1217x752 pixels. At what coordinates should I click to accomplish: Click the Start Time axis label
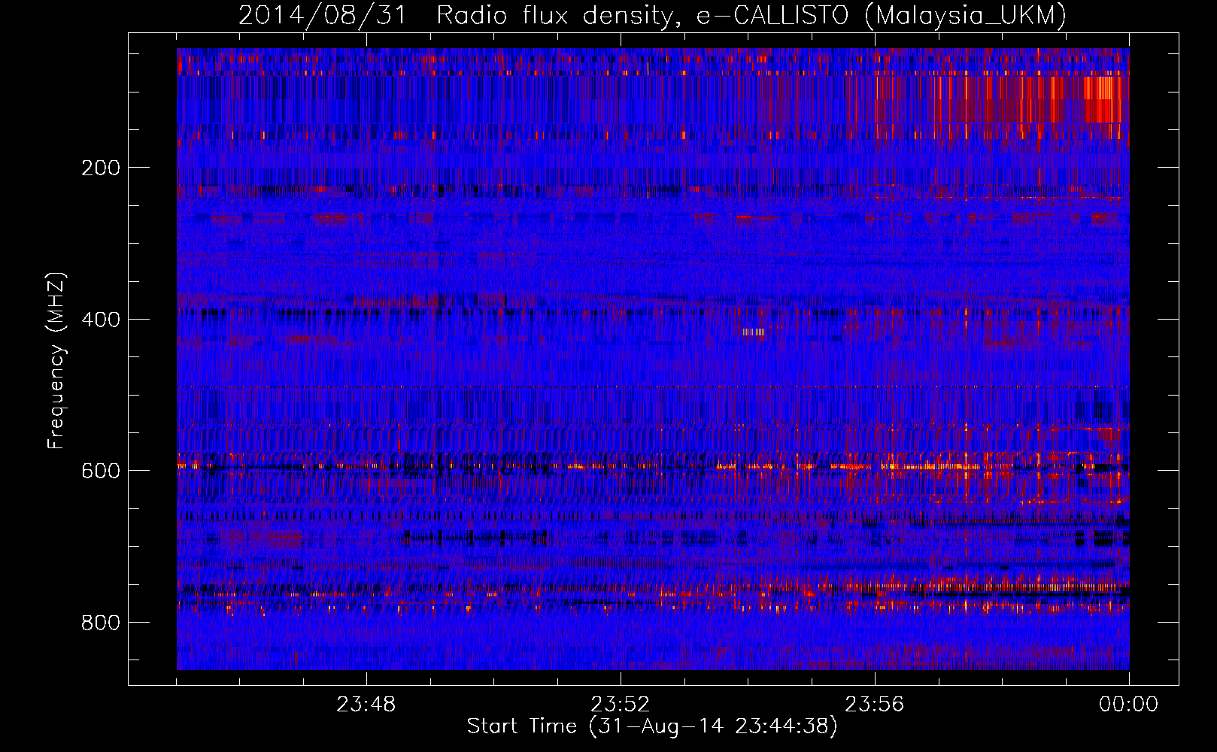(x=652, y=726)
